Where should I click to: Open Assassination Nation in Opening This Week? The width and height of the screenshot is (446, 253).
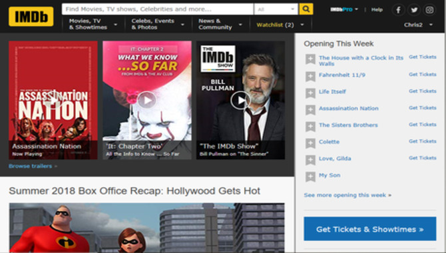[348, 109]
